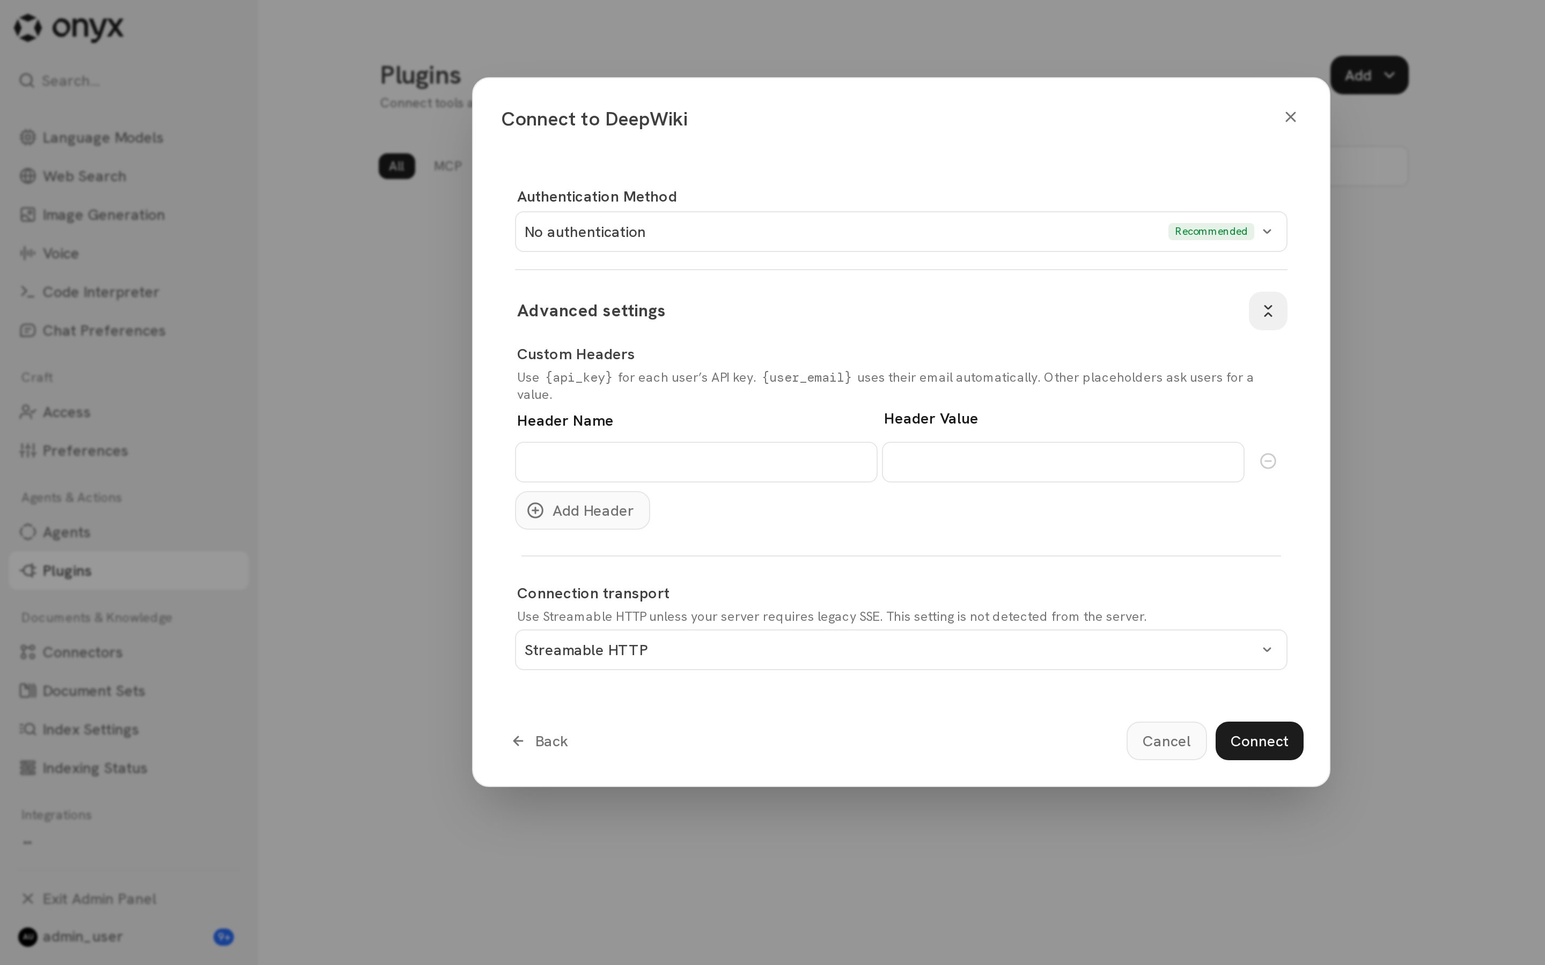Open the Add dropdown button
1545x965 pixels.
1369,75
